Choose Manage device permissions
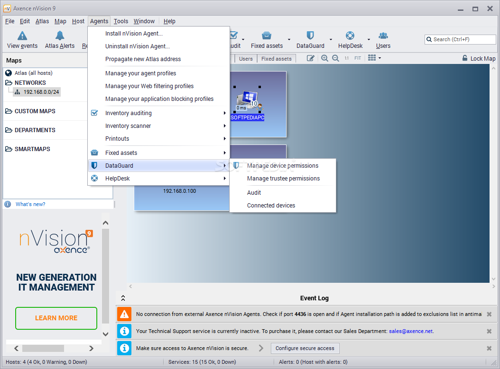 pos(283,166)
